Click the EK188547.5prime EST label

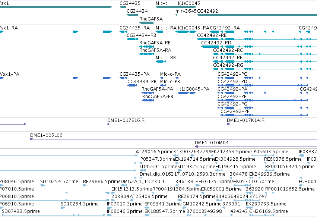click(x=165, y=211)
